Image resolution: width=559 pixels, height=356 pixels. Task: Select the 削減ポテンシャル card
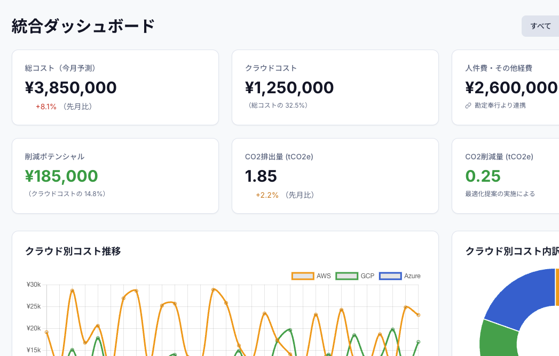(115, 175)
